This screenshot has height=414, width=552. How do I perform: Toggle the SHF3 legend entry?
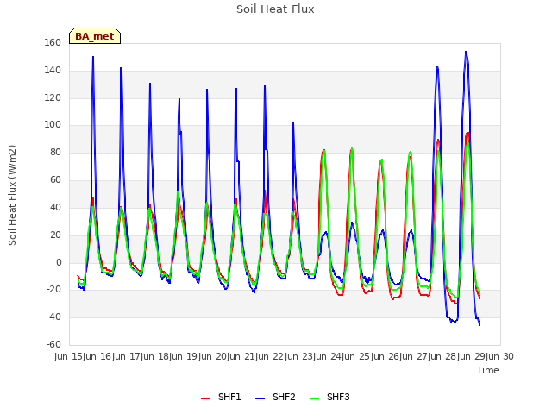[329, 397]
